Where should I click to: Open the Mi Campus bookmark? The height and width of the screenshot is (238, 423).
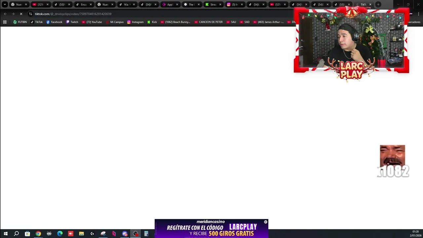pos(114,22)
